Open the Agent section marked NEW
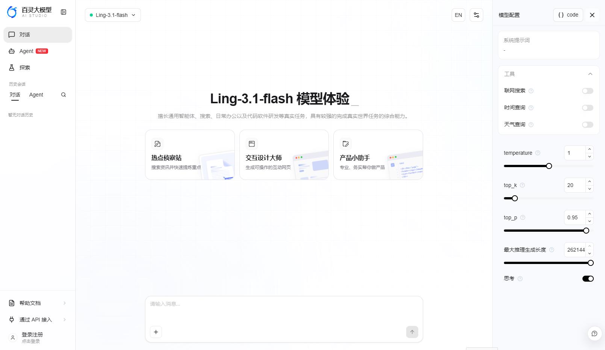 [x=38, y=51]
